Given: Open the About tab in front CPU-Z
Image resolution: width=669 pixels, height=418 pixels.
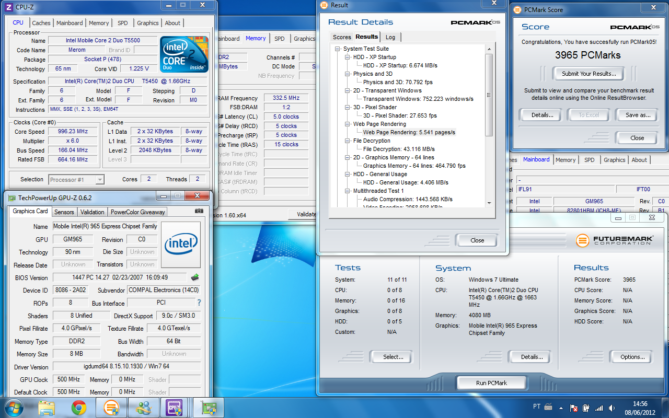Looking at the screenshot, I should click(x=172, y=23).
